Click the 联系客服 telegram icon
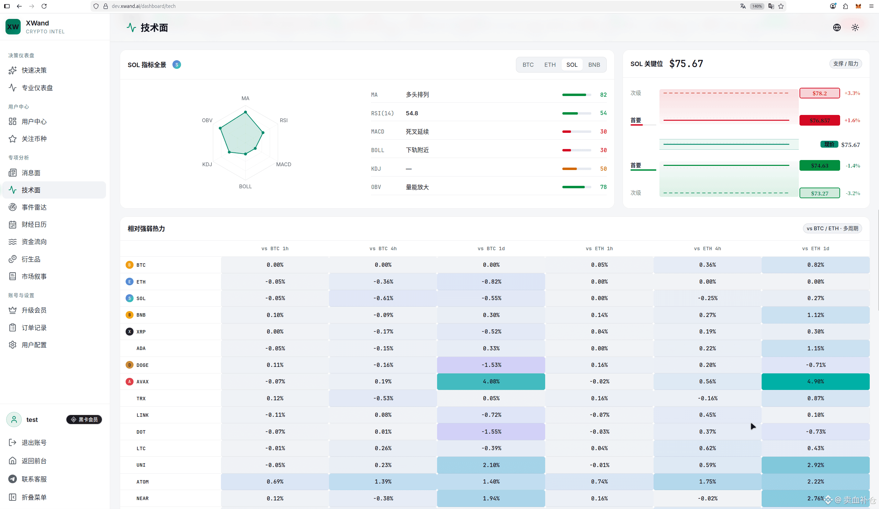The width and height of the screenshot is (879, 509). 12,479
